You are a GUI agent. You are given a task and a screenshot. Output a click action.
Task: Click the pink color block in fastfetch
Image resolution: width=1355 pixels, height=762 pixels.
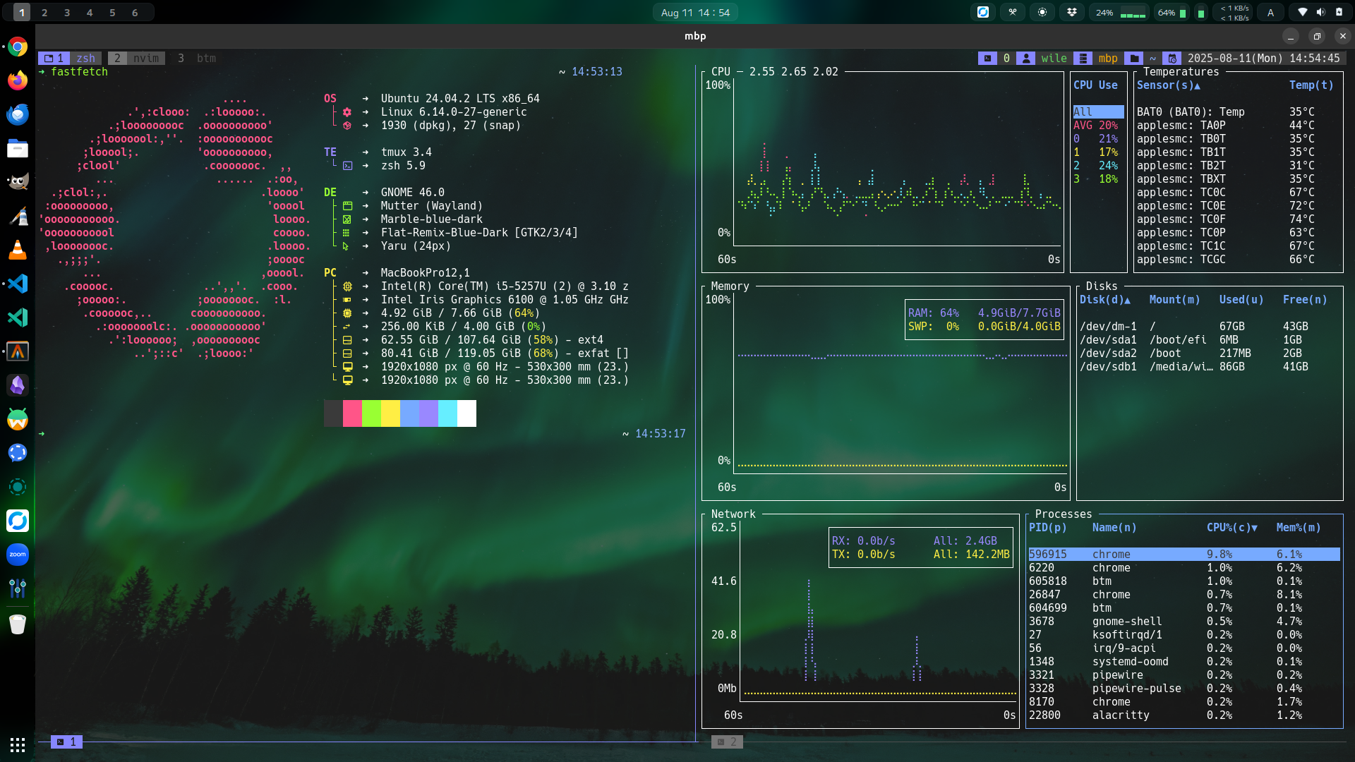(352, 413)
